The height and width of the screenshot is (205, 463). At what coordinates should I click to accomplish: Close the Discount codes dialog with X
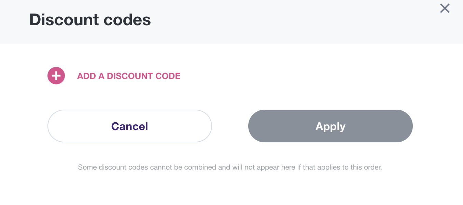(445, 8)
